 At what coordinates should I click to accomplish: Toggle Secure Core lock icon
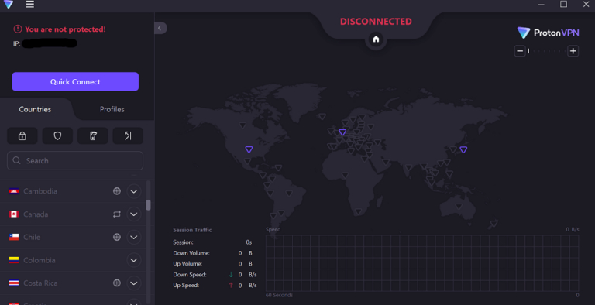[22, 135]
